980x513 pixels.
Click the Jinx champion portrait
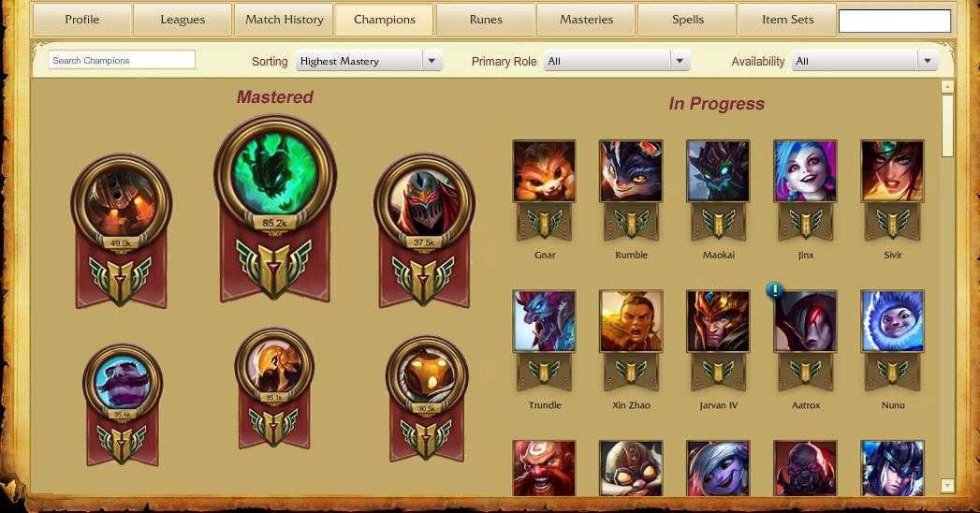[x=805, y=170]
